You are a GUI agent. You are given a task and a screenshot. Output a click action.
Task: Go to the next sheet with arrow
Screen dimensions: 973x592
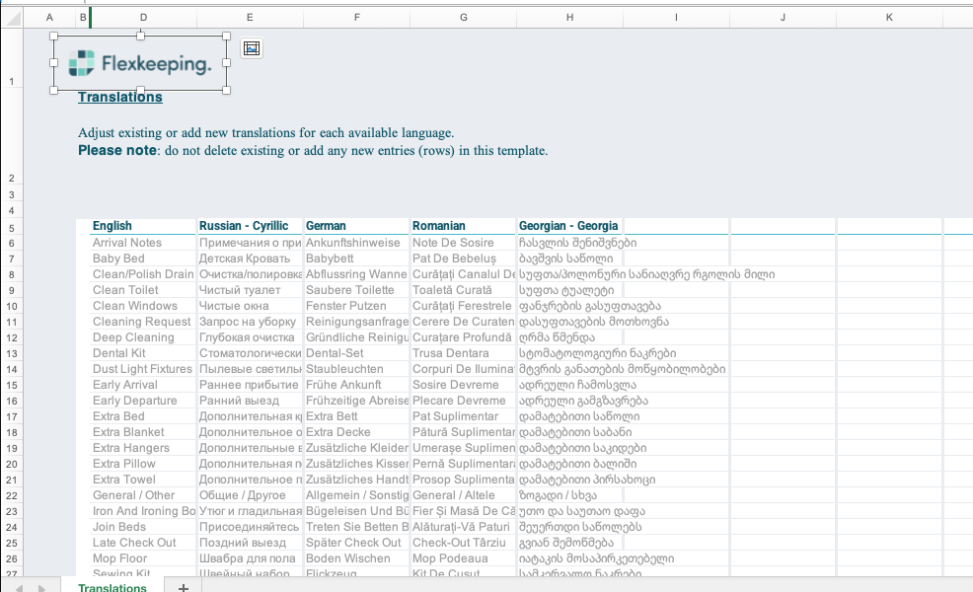click(41, 588)
